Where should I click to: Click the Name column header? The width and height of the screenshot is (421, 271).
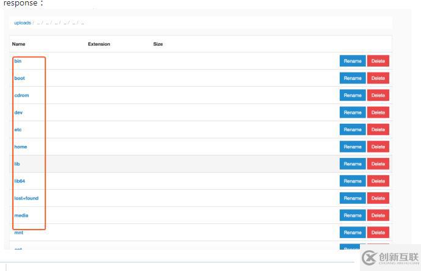(18, 44)
